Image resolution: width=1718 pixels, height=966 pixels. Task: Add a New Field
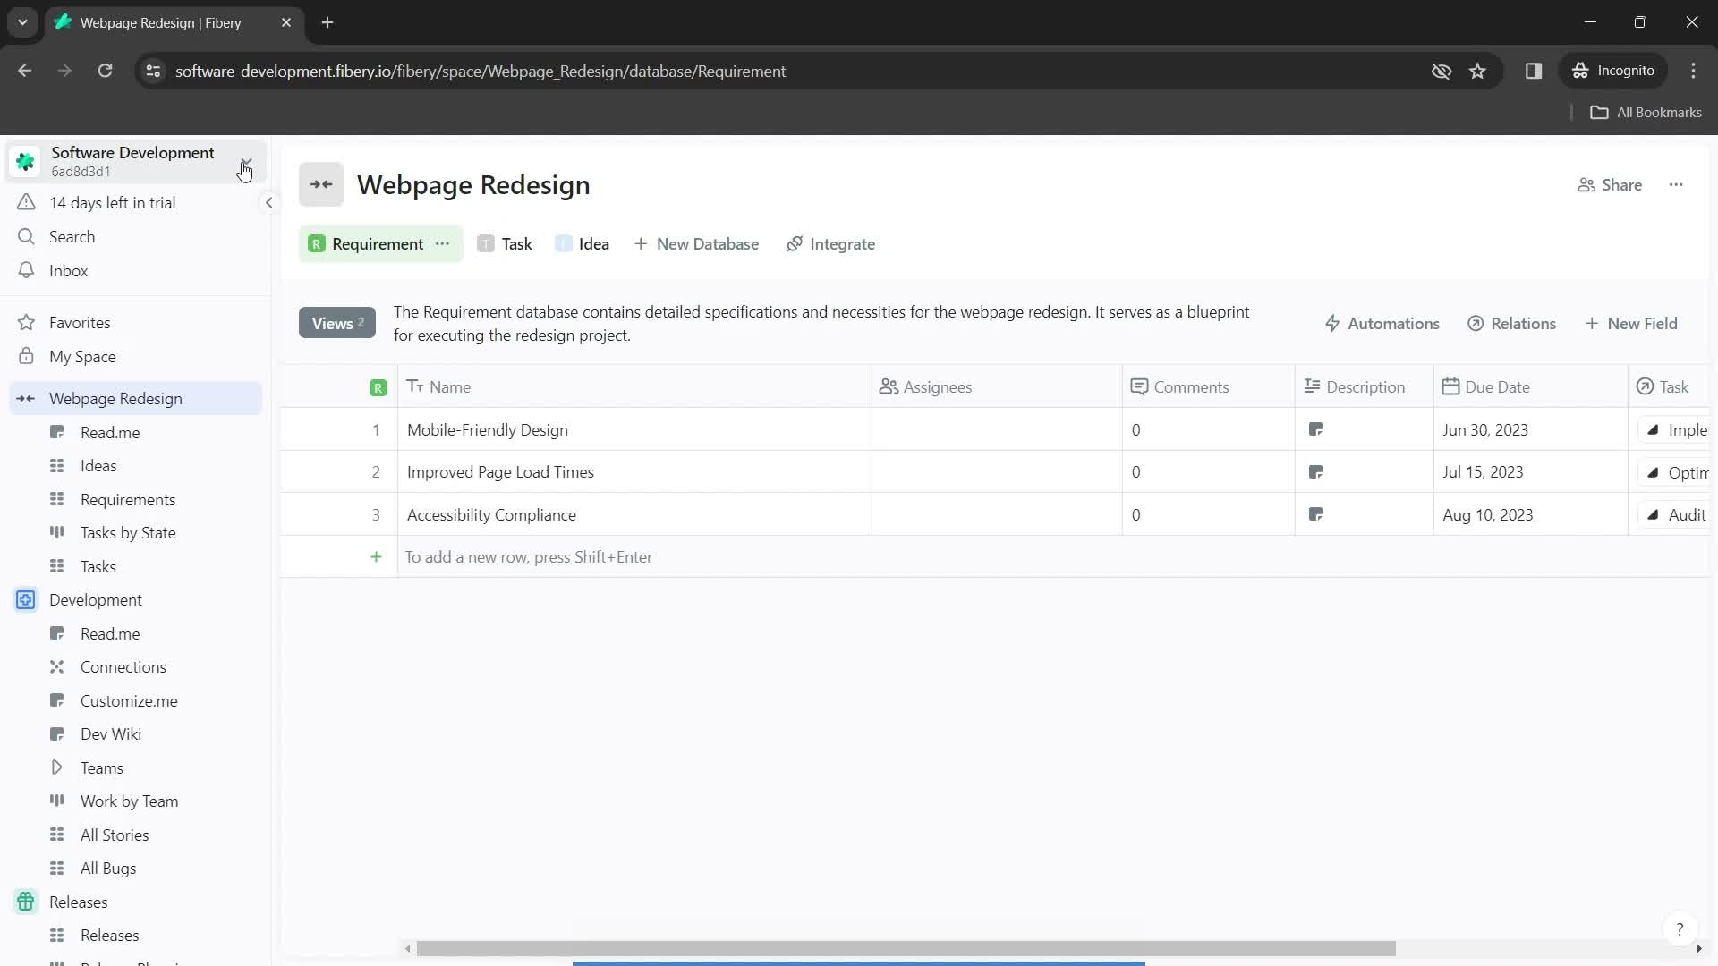[x=1630, y=323]
